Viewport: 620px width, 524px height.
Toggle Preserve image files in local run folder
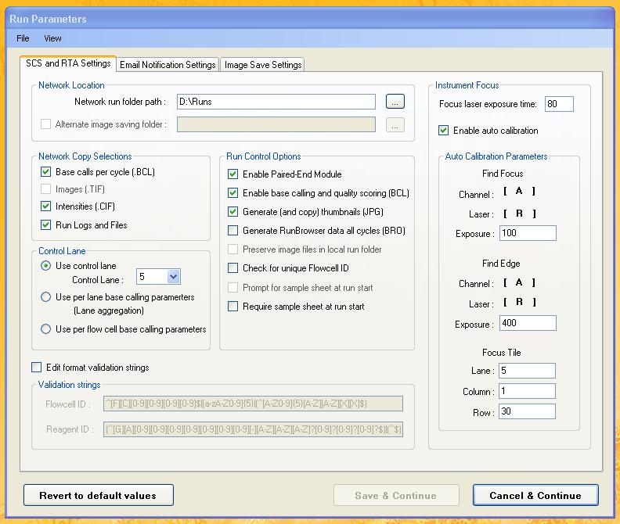[x=233, y=249]
